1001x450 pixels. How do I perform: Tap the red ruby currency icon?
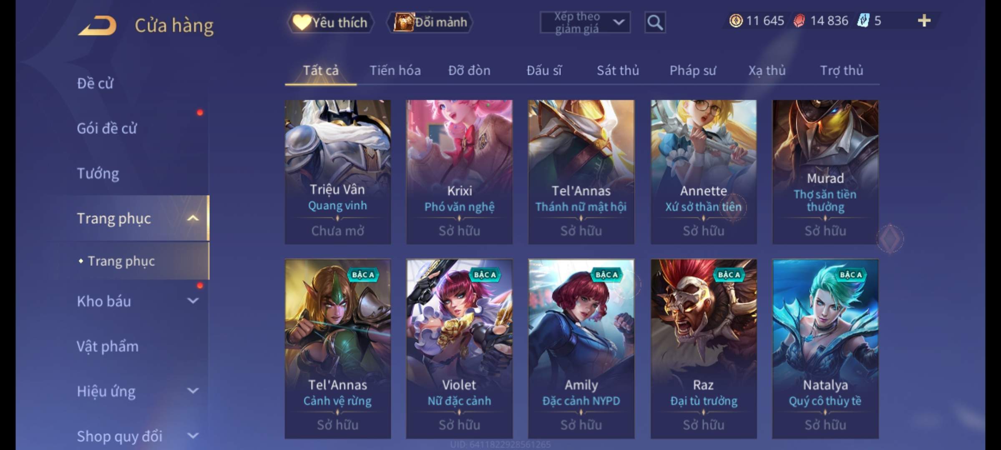point(799,20)
